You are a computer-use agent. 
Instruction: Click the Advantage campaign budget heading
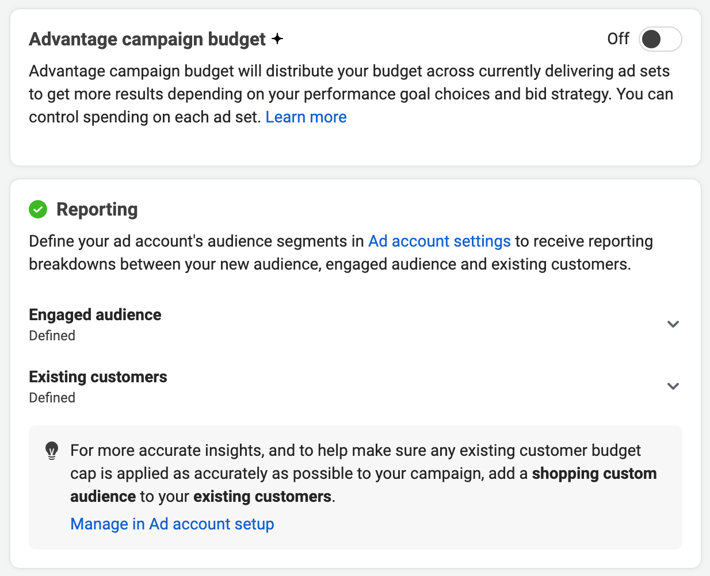tap(147, 39)
